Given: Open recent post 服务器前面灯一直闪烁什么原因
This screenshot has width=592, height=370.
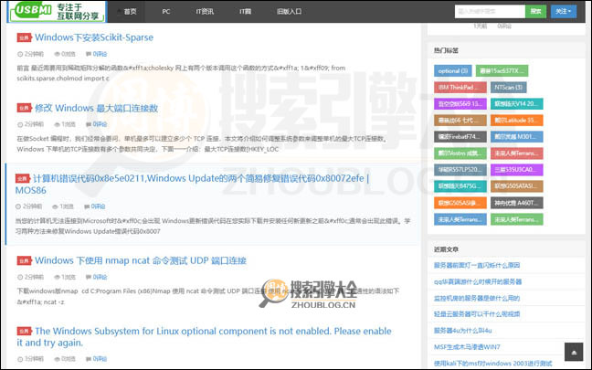Looking at the screenshot, I should (477, 266).
